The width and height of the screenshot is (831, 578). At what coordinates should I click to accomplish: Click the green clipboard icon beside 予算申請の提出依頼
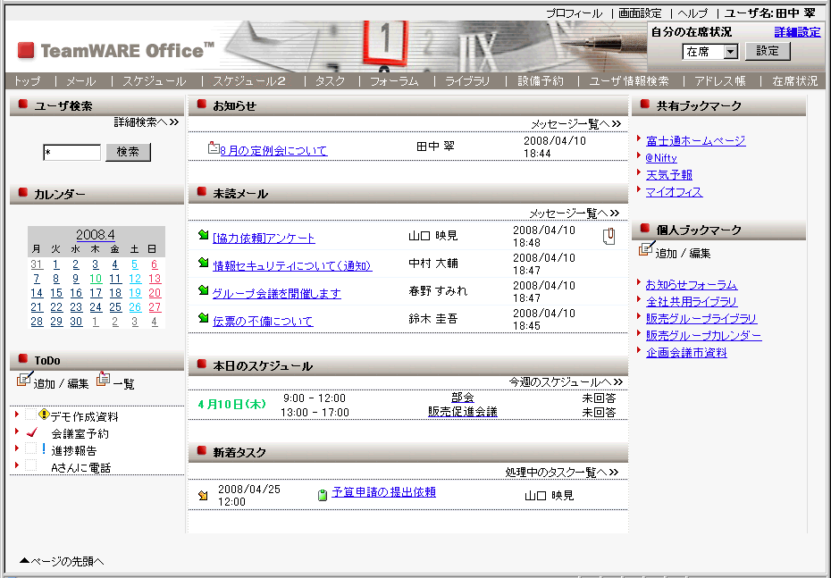(323, 495)
